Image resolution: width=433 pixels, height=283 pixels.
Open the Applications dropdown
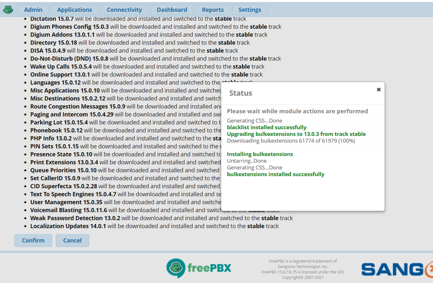(74, 9)
